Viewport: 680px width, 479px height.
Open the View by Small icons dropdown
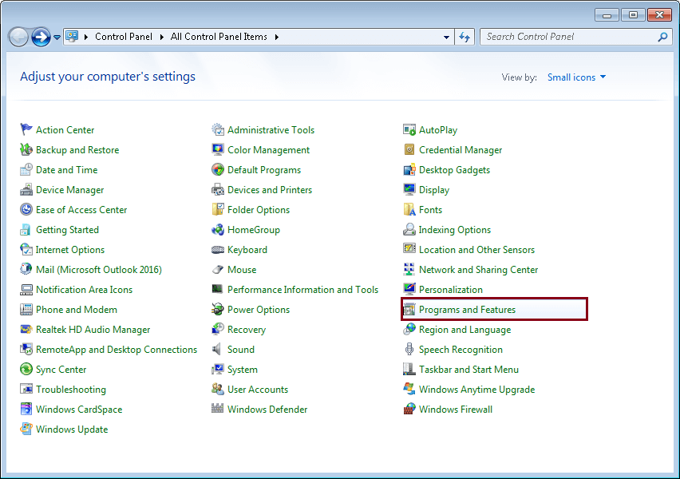point(576,77)
